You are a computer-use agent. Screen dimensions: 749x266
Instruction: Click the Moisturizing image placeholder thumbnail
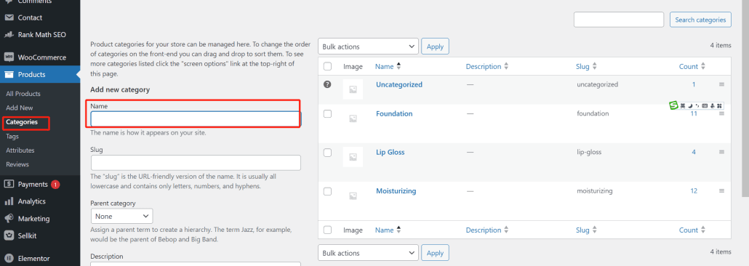pos(353,196)
